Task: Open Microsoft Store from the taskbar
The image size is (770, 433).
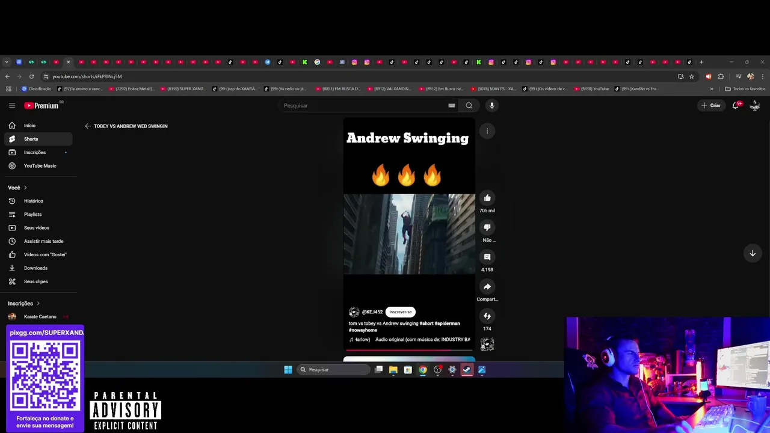Action: click(408, 370)
